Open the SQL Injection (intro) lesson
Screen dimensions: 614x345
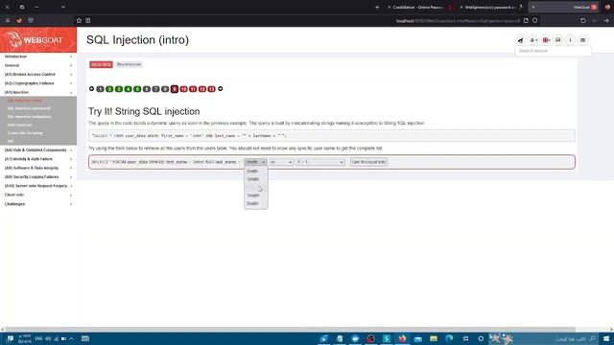tap(25, 101)
